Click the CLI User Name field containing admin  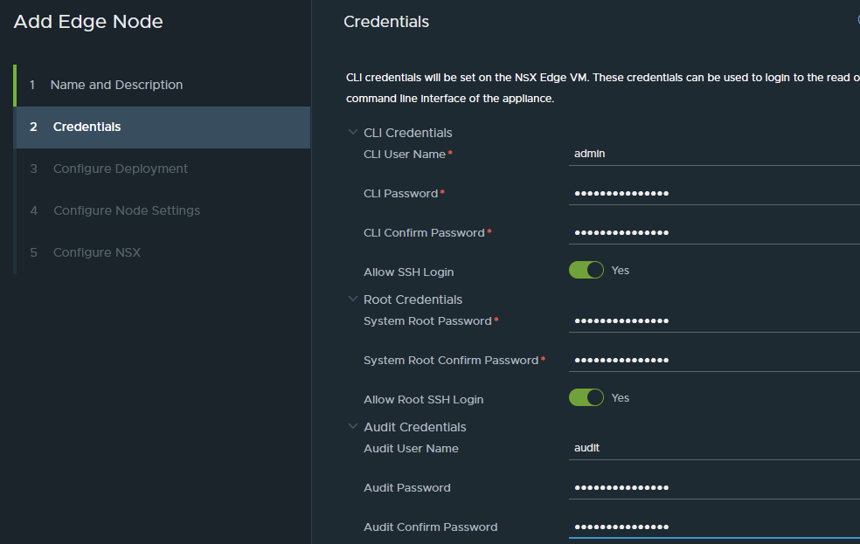(712, 154)
